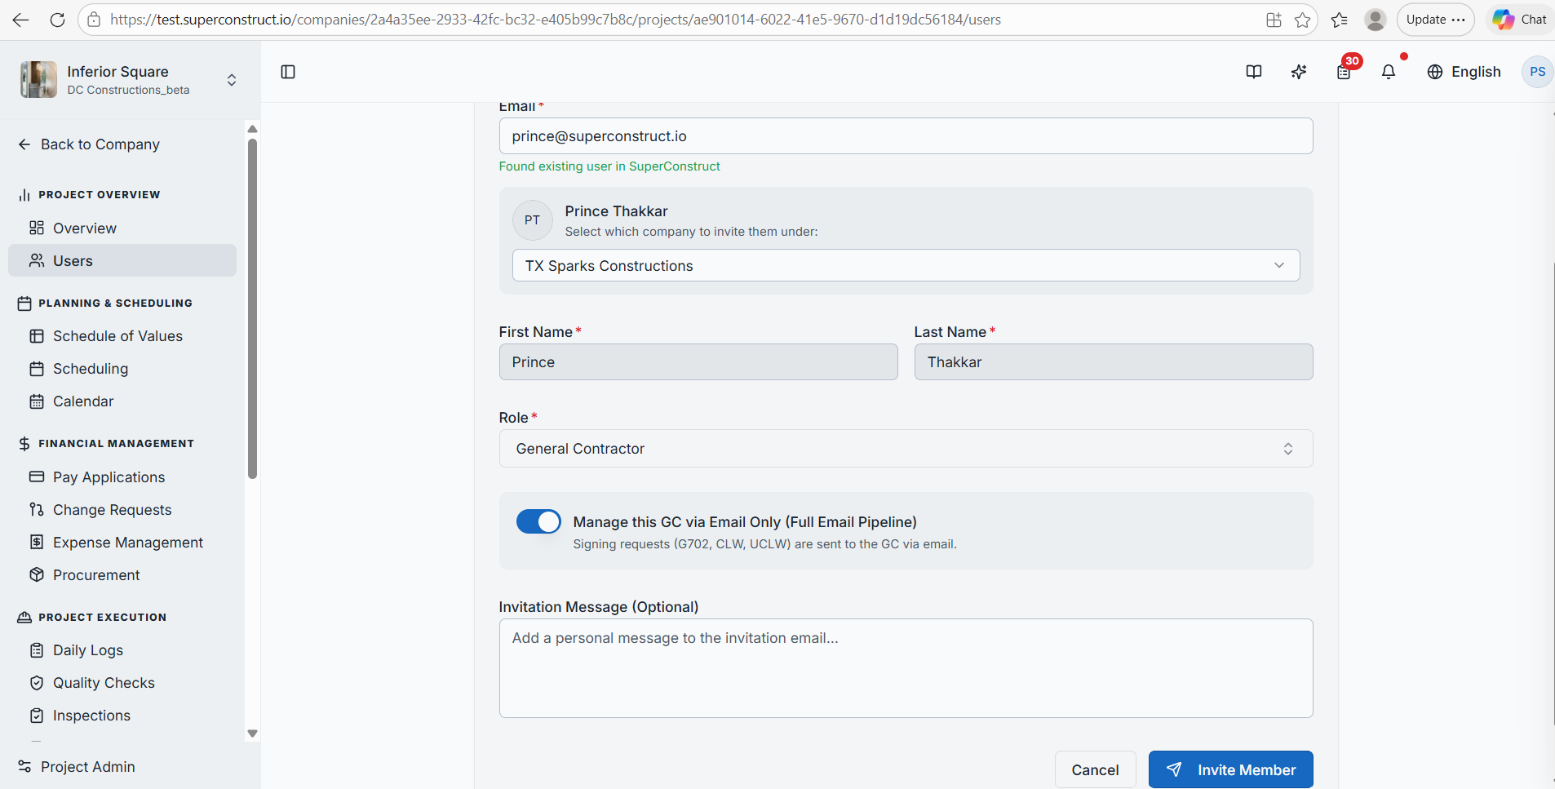Open the TX Sparks Constructions company dropdown
This screenshot has width=1555, height=789.
click(x=906, y=265)
